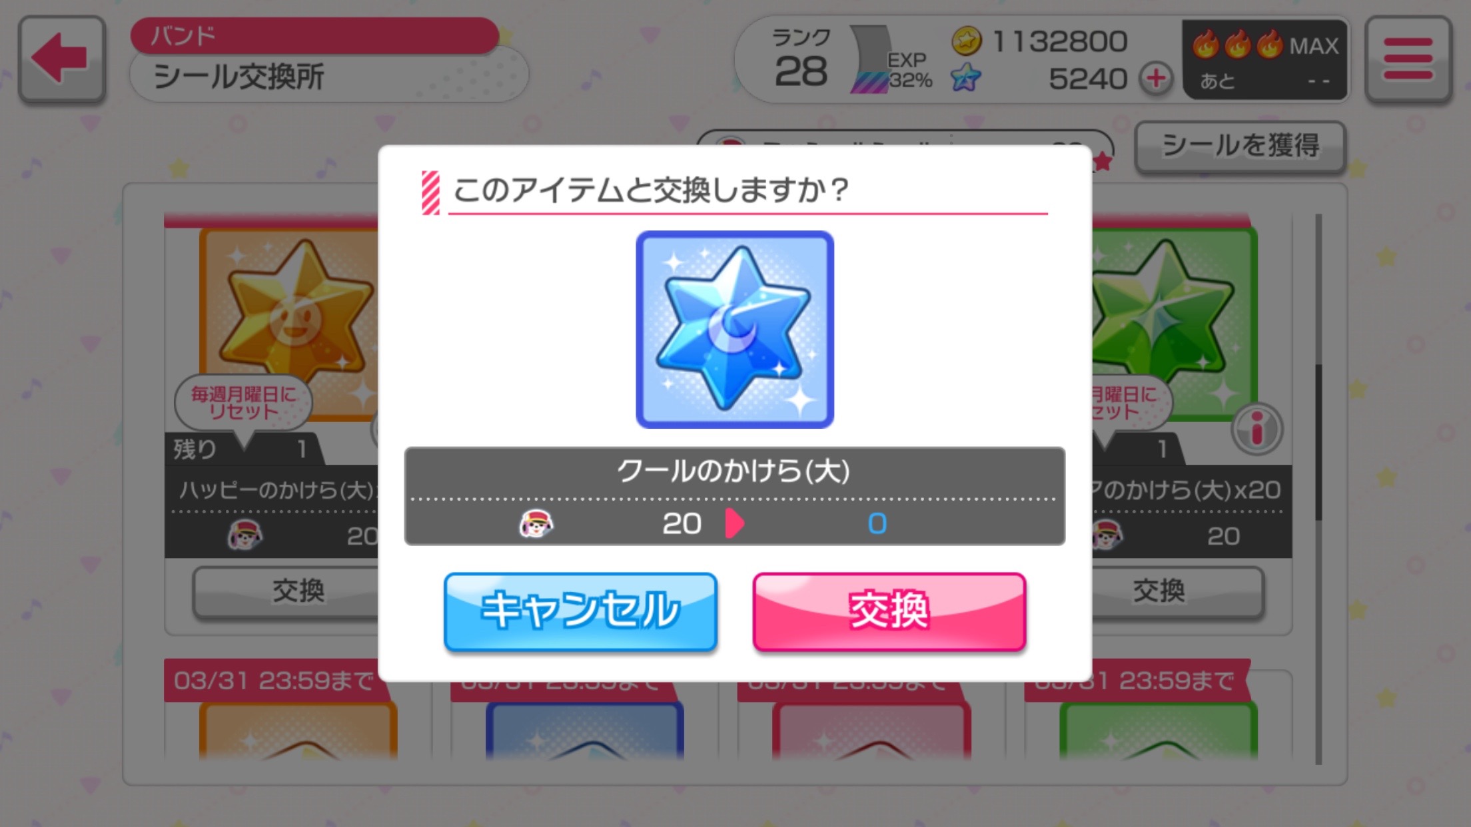Tap the rainbow star gem icon
This screenshot has height=827, width=1471.
[965, 78]
